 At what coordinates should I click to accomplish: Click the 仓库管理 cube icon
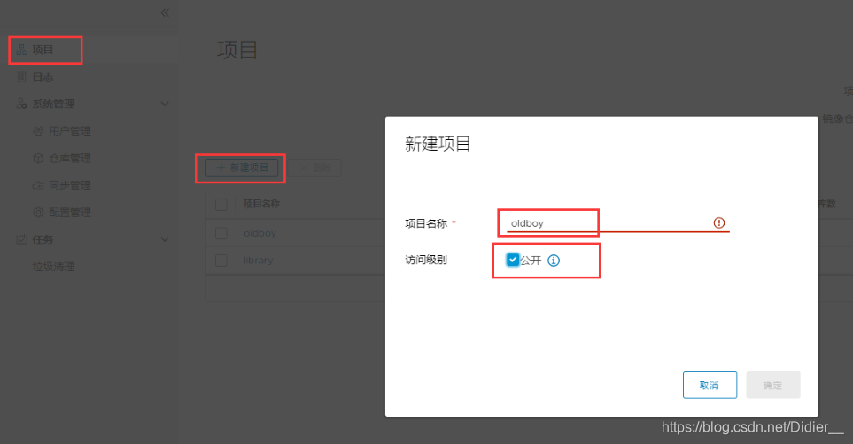pos(38,158)
